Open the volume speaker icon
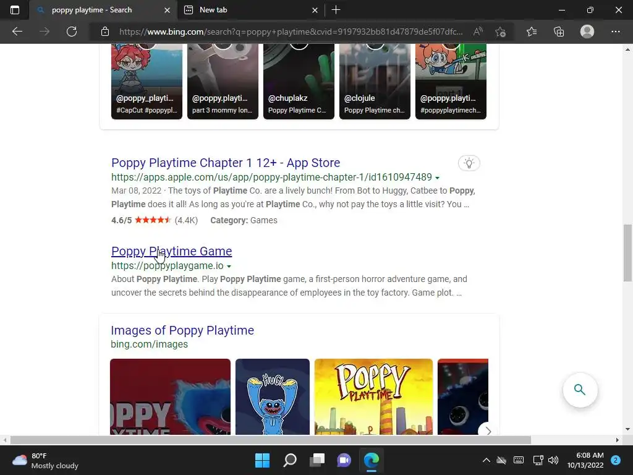Screen dimensions: 633x475 (553, 460)
